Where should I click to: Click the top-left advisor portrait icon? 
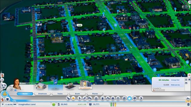[2, 75]
